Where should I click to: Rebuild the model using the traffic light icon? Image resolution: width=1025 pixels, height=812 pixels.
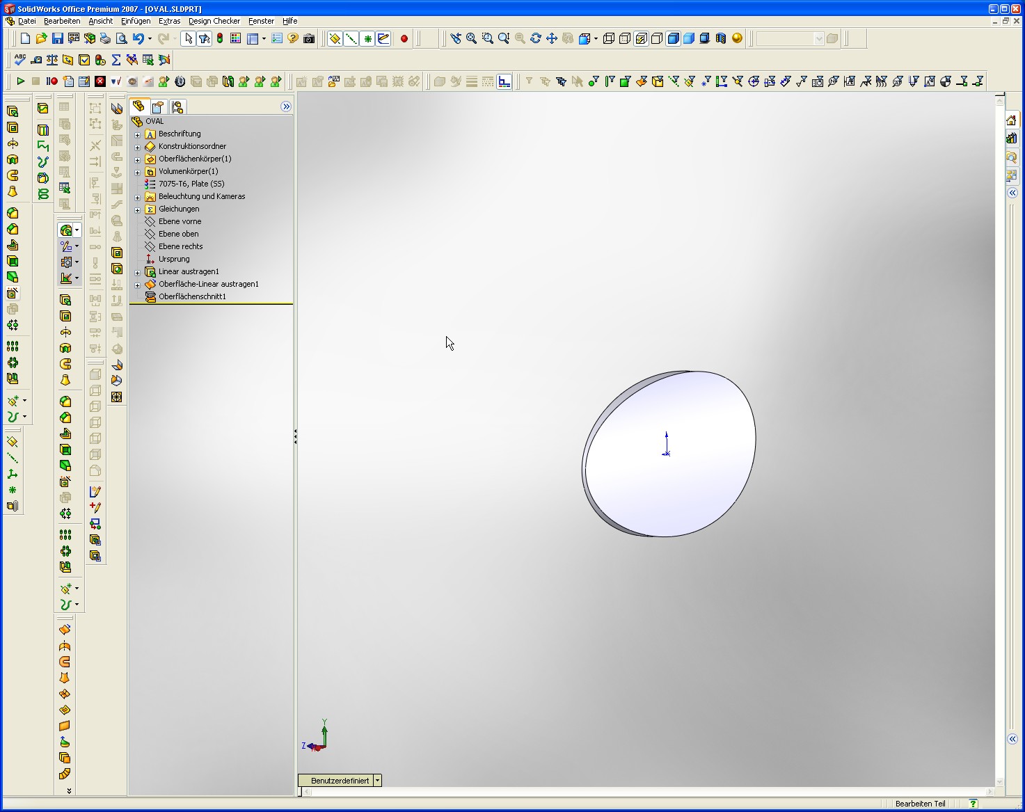coord(220,38)
